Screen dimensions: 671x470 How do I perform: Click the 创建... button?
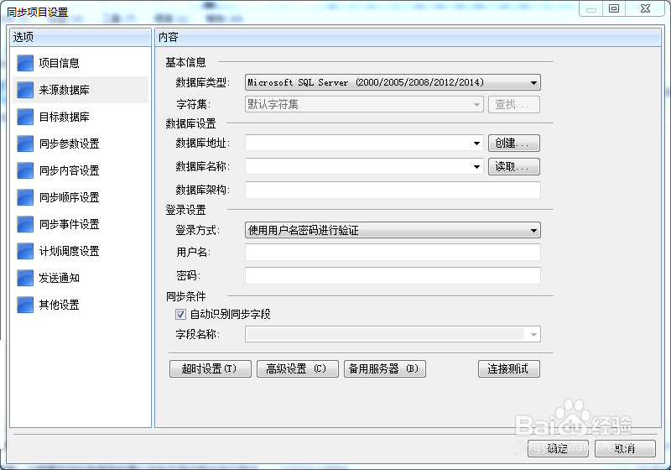(514, 143)
